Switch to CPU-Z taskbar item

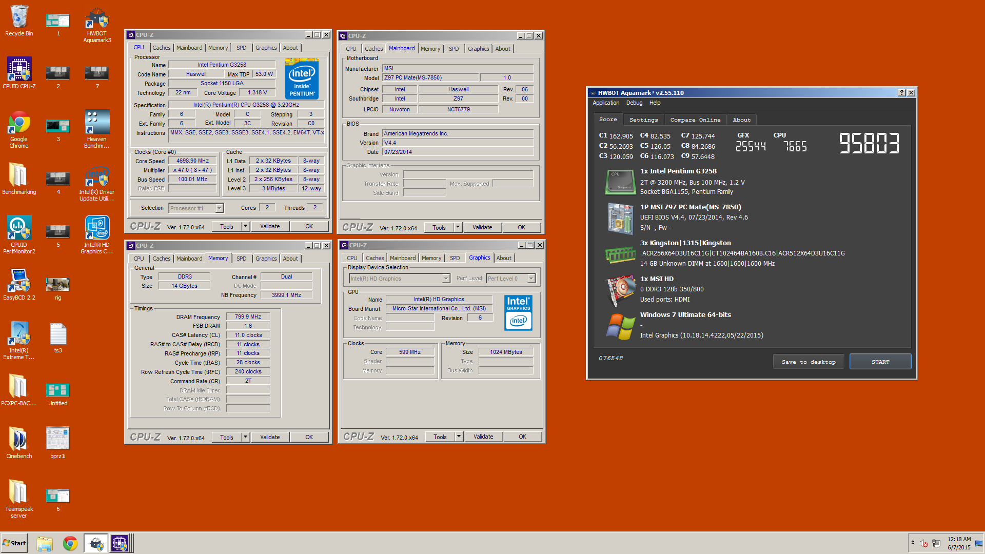click(x=120, y=544)
